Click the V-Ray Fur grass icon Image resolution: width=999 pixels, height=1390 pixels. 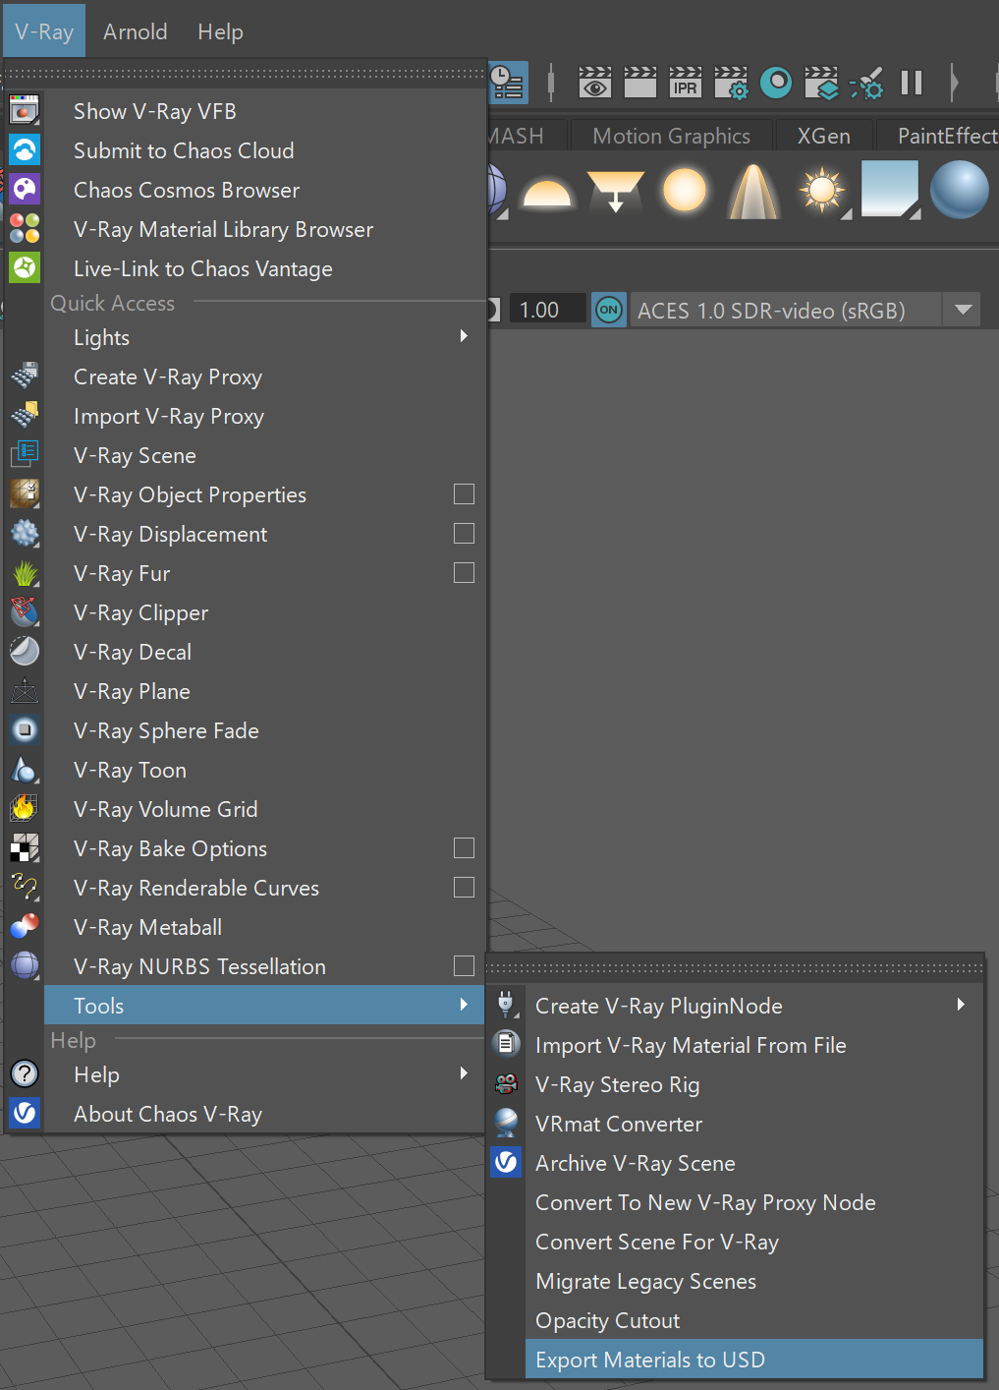click(25, 572)
